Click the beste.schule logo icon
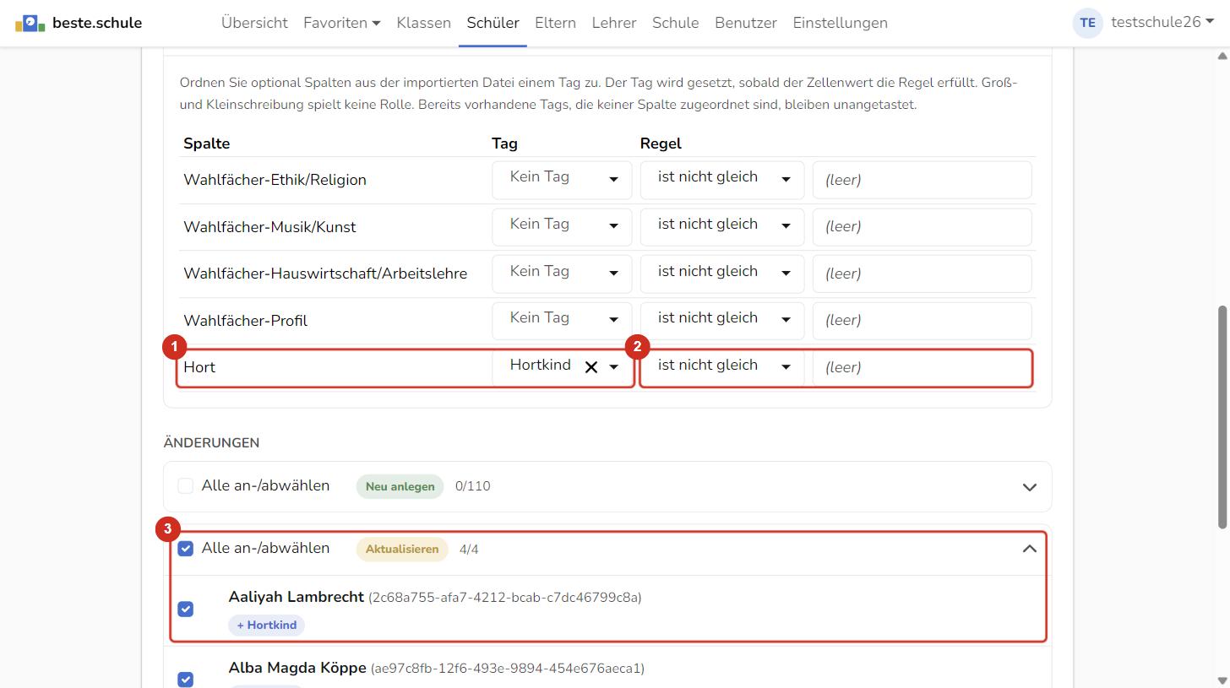The height and width of the screenshot is (688, 1230). (x=30, y=23)
